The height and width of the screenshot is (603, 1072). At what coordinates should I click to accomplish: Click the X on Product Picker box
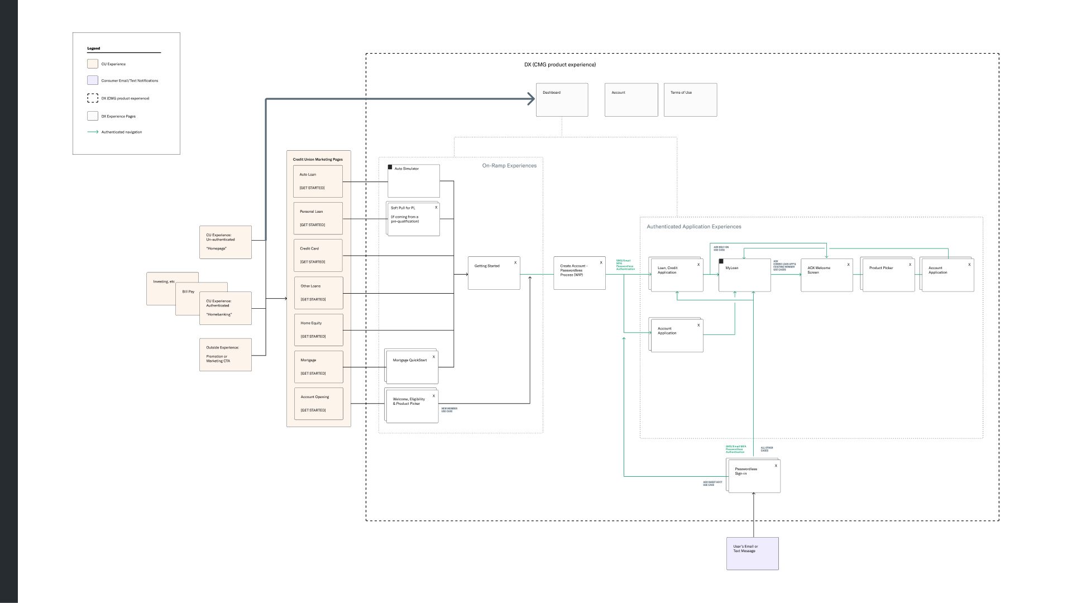[x=910, y=265]
